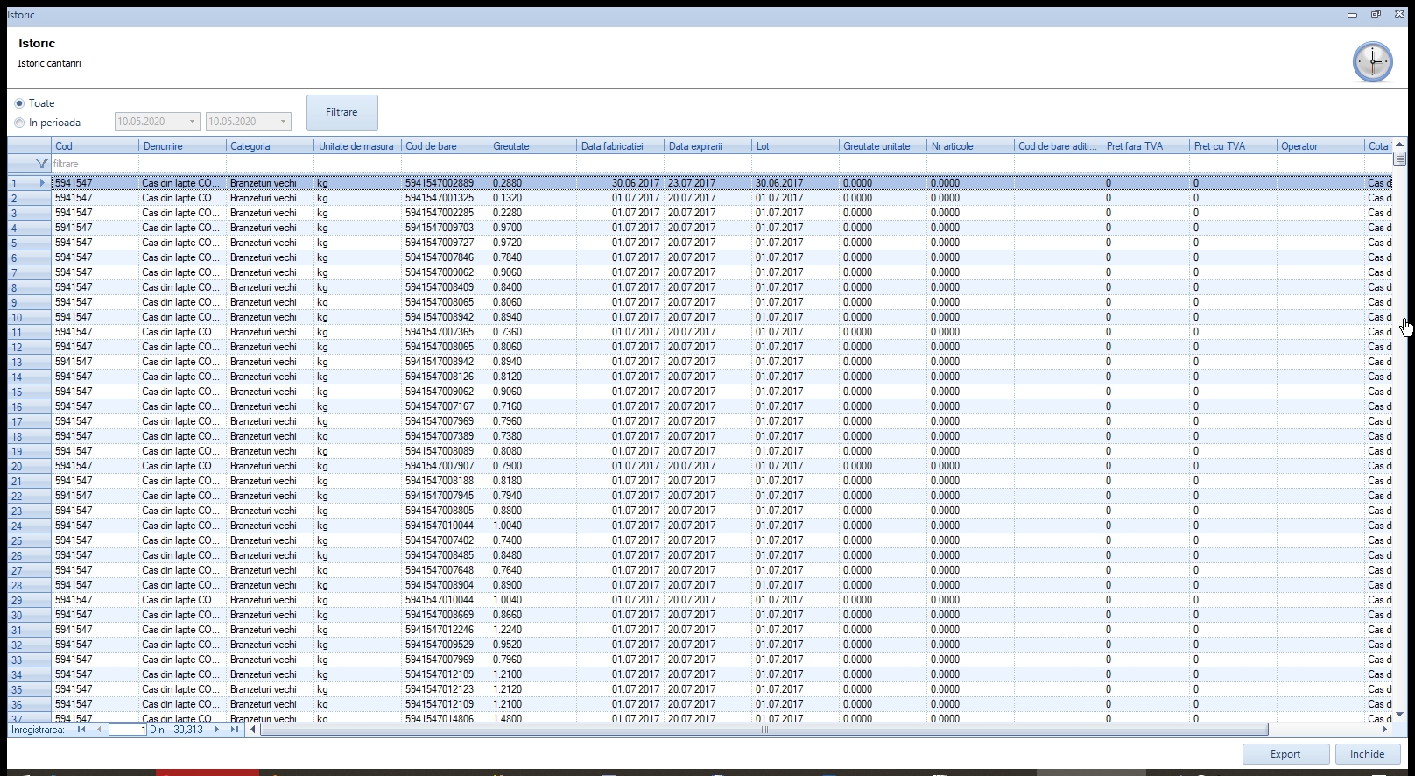Click the Filtrare button
The width and height of the screenshot is (1415, 776).
click(342, 112)
